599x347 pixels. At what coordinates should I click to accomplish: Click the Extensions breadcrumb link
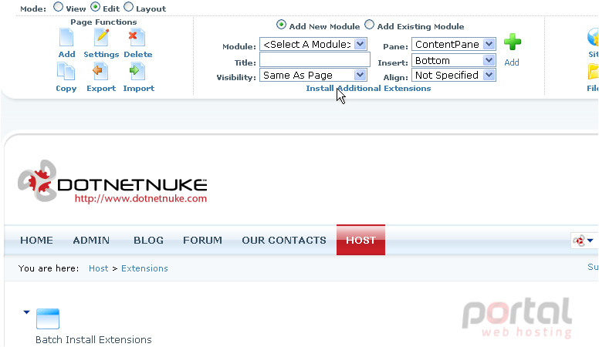point(144,268)
